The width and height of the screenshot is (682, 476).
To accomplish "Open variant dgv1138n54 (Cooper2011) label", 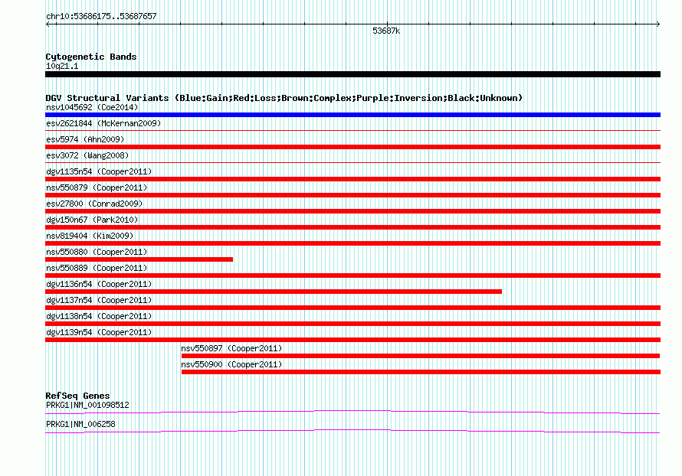I will coord(99,316).
